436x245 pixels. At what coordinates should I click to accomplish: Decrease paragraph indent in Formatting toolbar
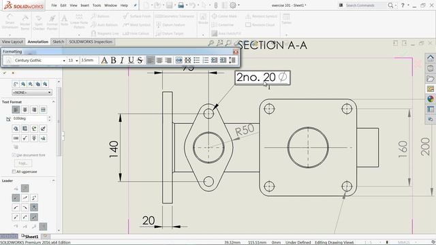point(214,61)
